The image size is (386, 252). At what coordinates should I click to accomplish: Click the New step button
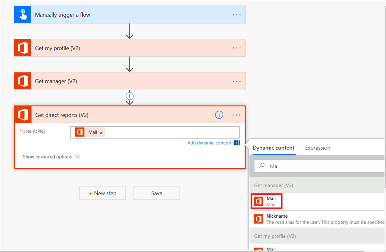coord(102,193)
